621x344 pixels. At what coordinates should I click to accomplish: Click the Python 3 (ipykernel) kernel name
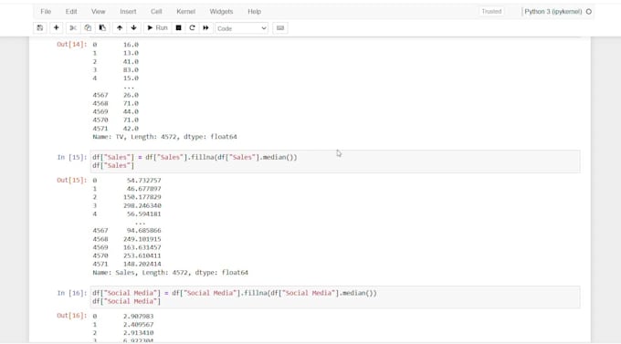(x=553, y=12)
